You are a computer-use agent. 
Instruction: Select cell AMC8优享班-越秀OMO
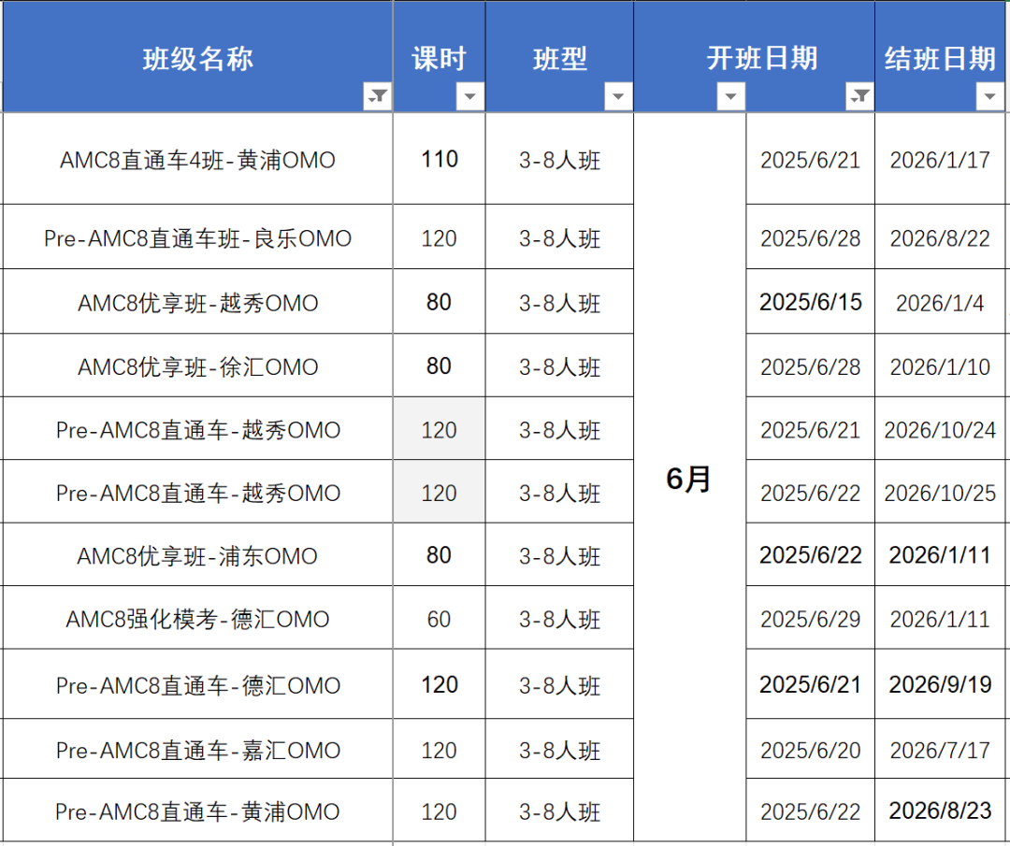(197, 302)
